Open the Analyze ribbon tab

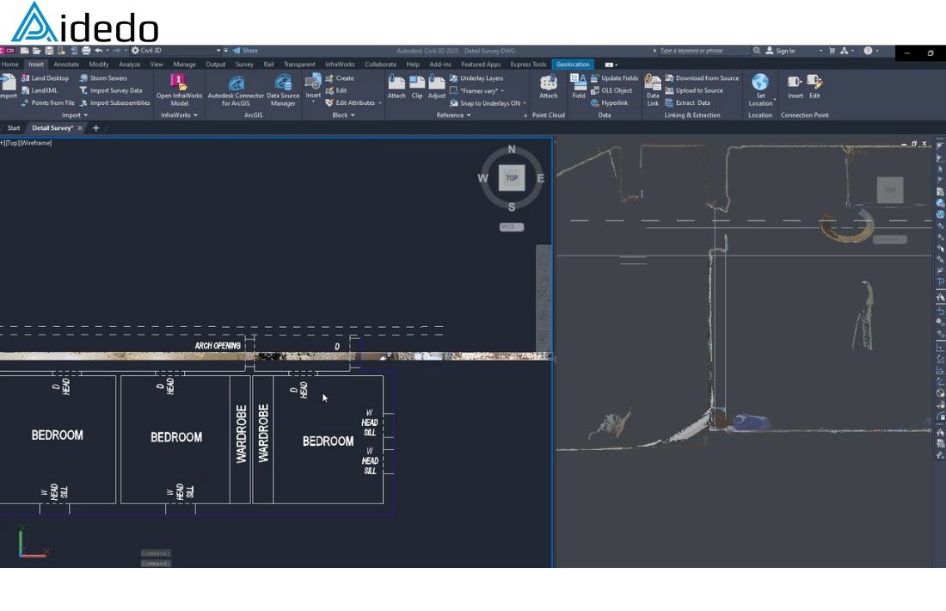pyautogui.click(x=129, y=64)
